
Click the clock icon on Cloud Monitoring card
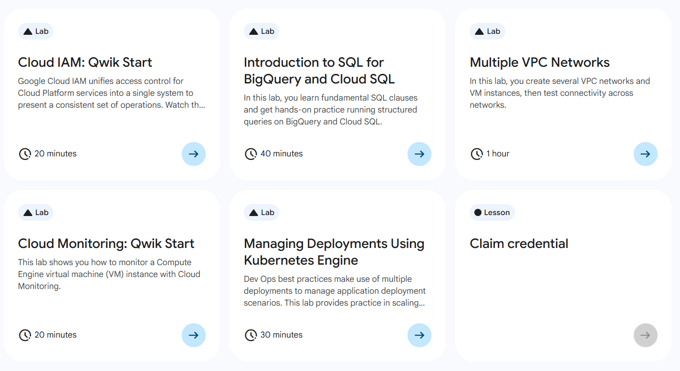(25, 335)
